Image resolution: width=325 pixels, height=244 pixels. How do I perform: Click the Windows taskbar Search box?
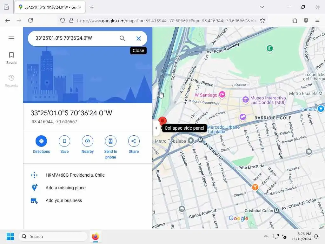(x=53, y=236)
